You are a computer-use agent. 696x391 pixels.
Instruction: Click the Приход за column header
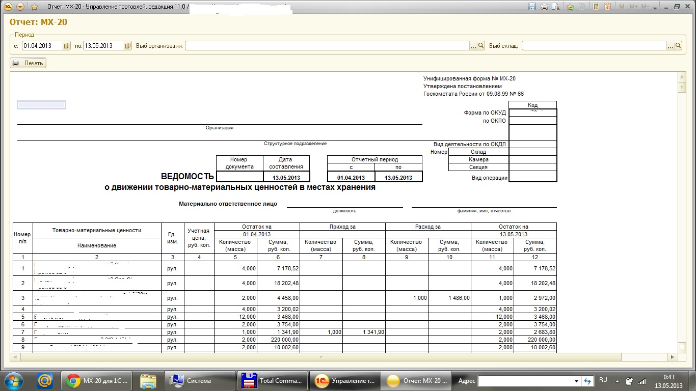pos(342,227)
